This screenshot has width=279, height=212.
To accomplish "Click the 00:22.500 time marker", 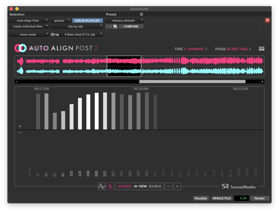I will pyautogui.click(x=240, y=89).
